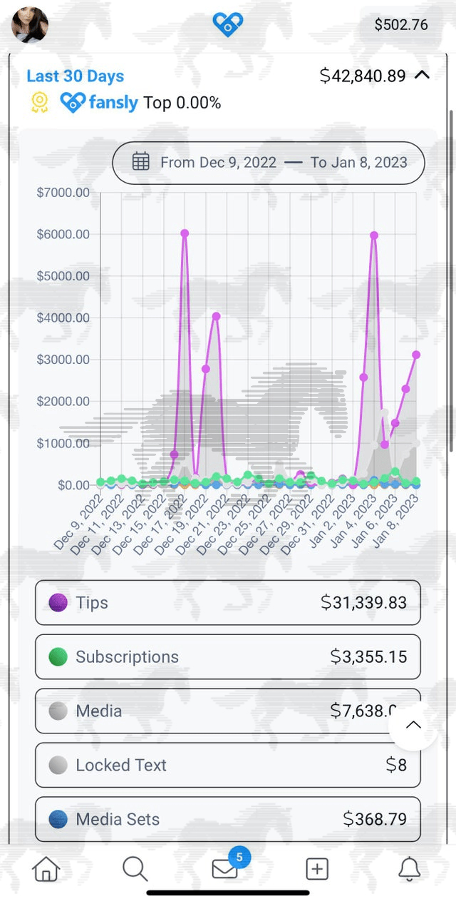Tap the create new post plus icon

tap(316, 868)
